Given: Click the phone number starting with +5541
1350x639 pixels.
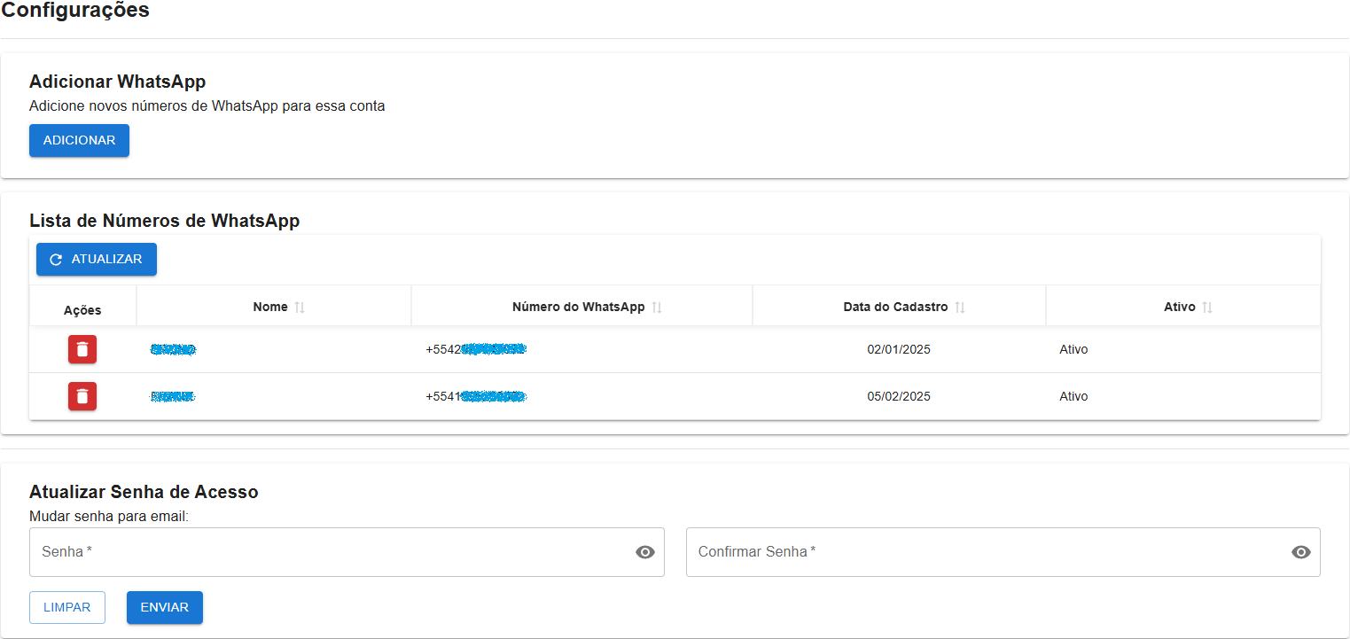Looking at the screenshot, I should [x=476, y=396].
